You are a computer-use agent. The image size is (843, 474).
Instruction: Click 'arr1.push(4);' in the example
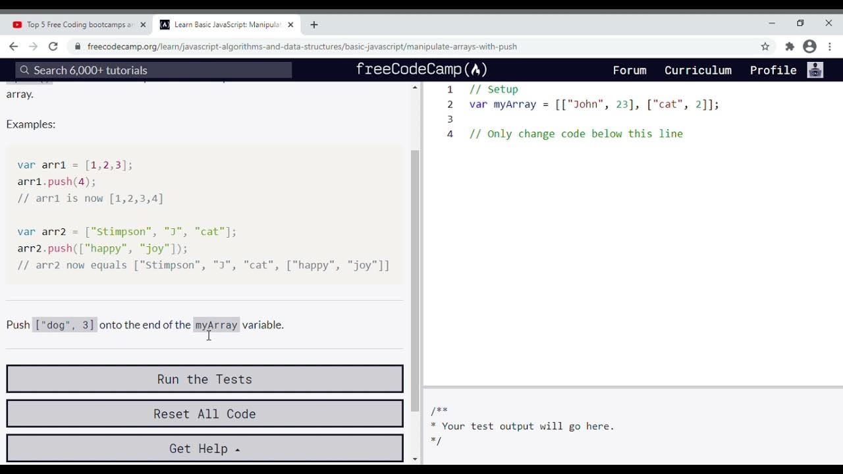tap(57, 182)
